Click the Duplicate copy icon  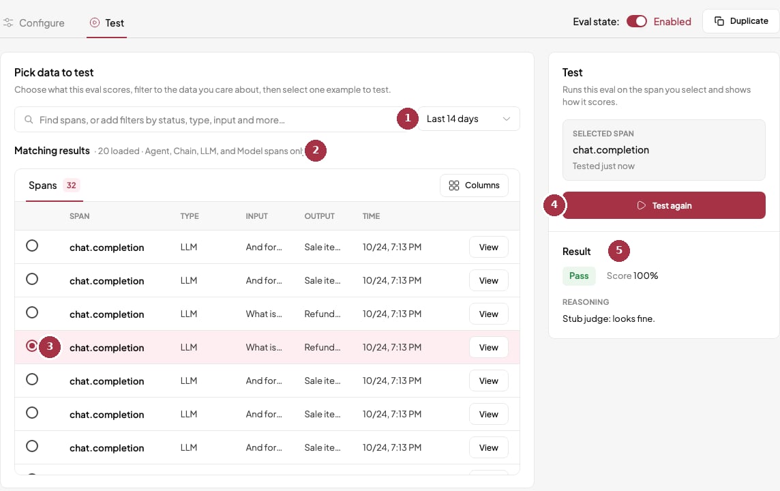tap(719, 21)
